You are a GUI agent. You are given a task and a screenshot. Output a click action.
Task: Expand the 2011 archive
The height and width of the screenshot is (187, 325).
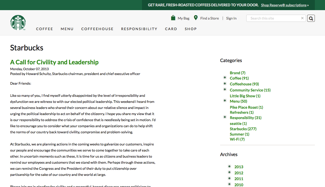229,178
